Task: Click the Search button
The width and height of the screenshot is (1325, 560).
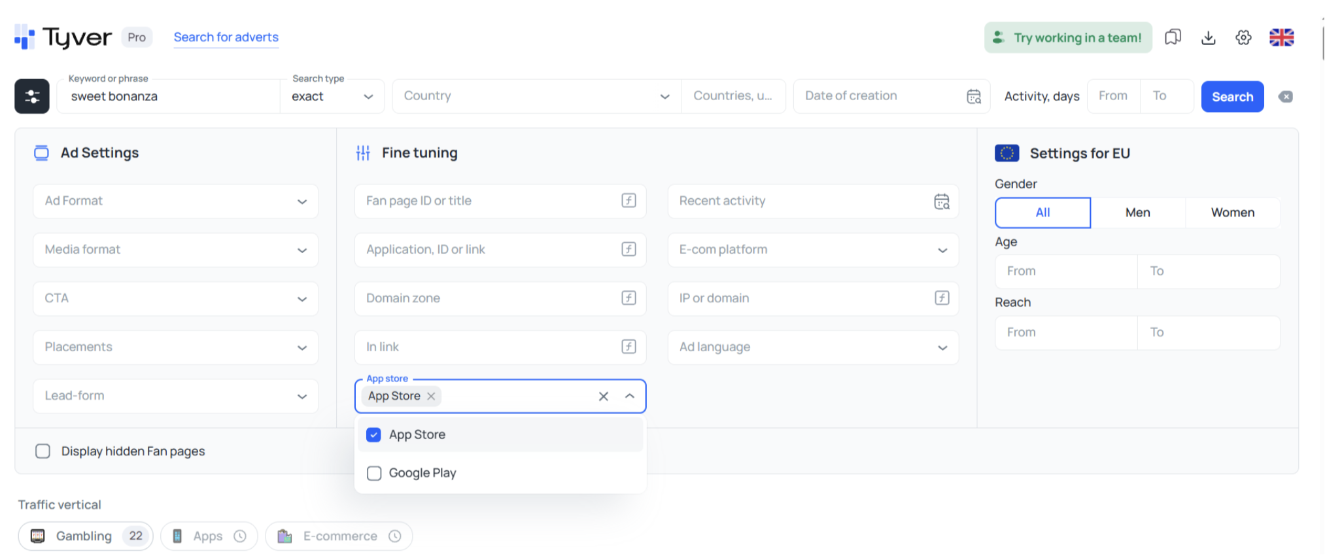Action: [1232, 97]
